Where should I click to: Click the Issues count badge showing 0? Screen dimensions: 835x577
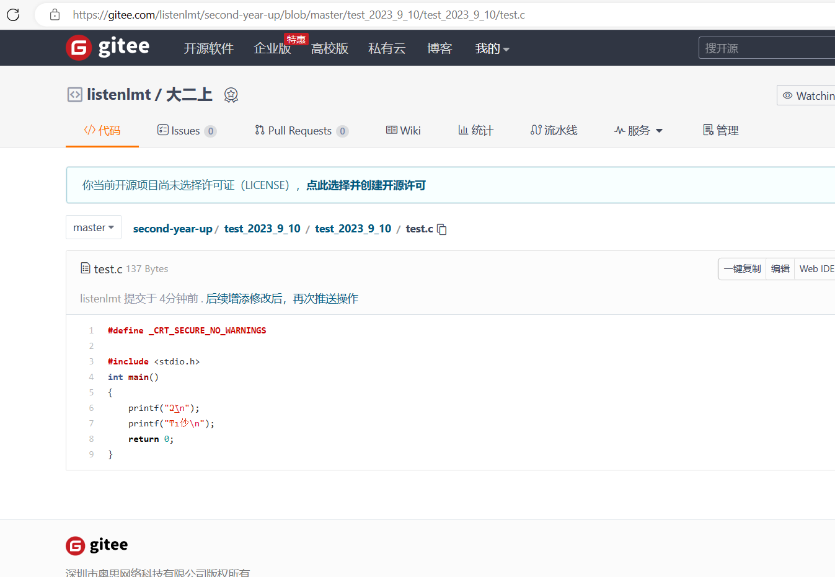pos(211,131)
